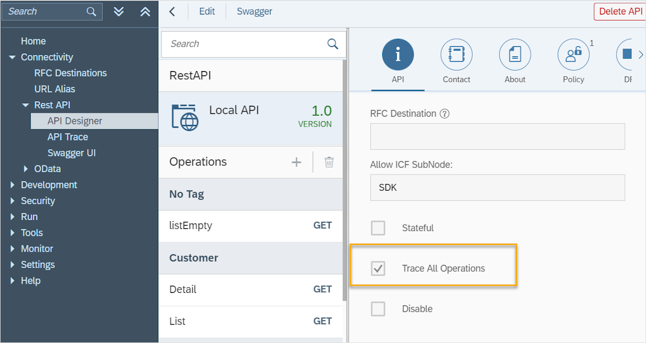Expand the OData section

25,169
